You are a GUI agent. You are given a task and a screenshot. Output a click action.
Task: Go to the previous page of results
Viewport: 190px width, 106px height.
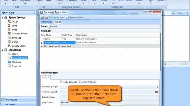[170, 64]
